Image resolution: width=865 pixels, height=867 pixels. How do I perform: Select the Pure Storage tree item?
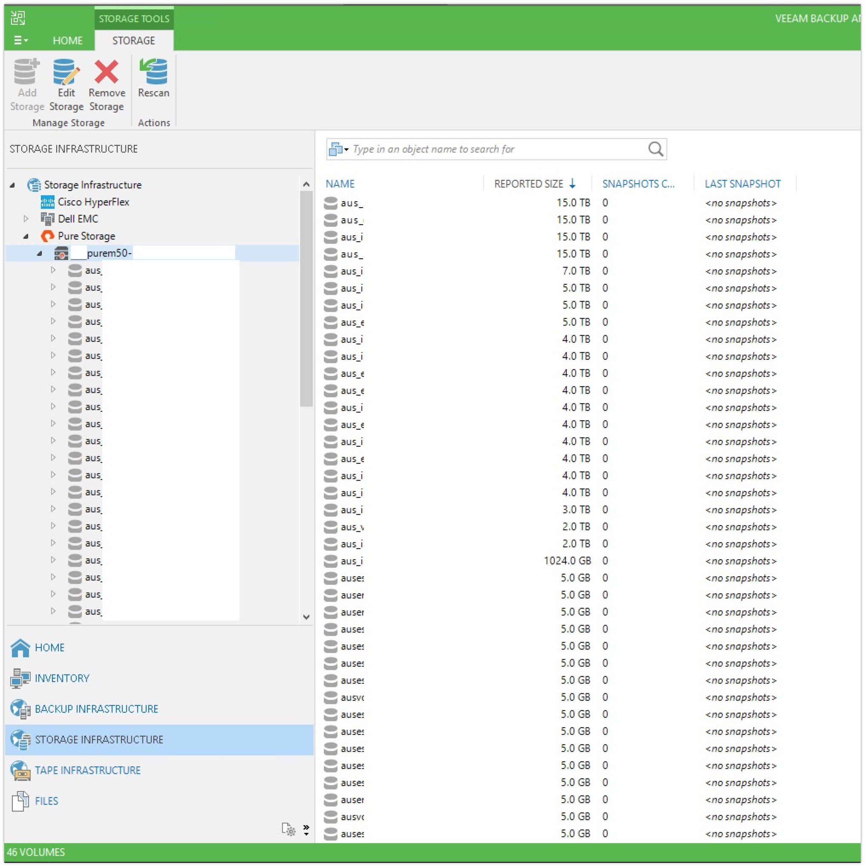pyautogui.click(x=86, y=236)
